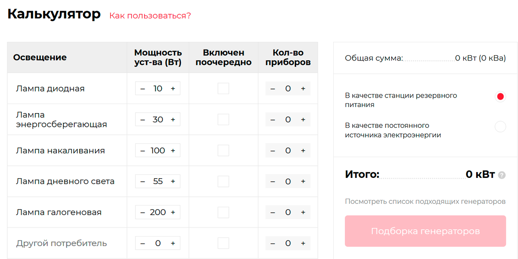
Task: Increase quantity of Лампа накаливания devices
Action: pyautogui.click(x=303, y=150)
